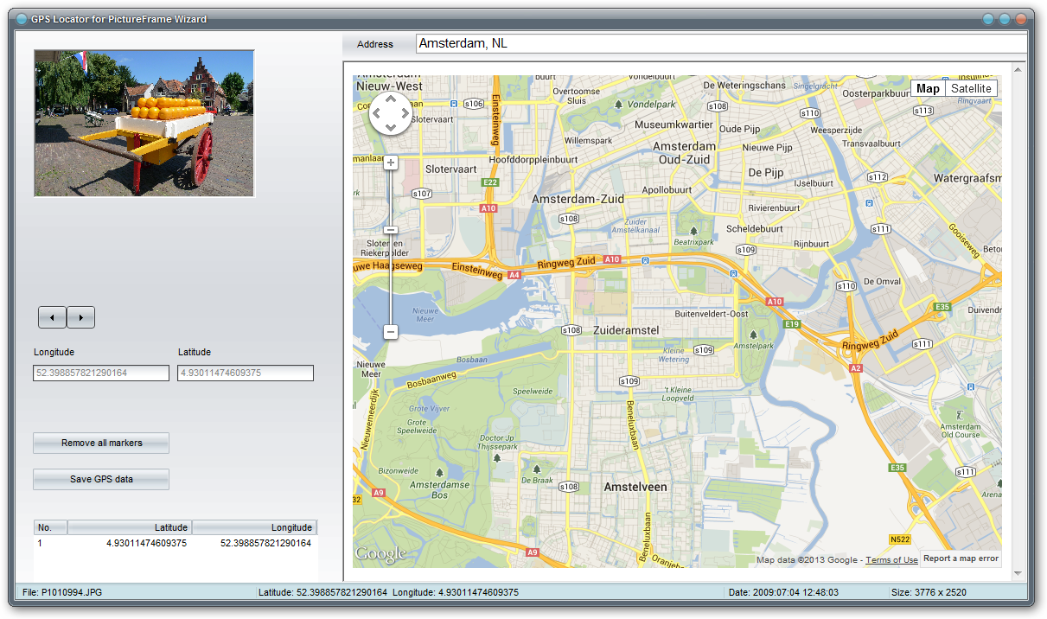
Task: Show the previous photo with the left arrow
Action: pyautogui.click(x=53, y=317)
